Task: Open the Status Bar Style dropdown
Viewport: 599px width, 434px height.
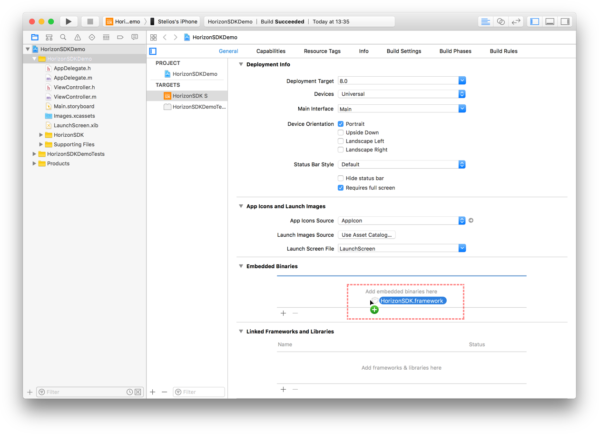Action: coord(402,164)
